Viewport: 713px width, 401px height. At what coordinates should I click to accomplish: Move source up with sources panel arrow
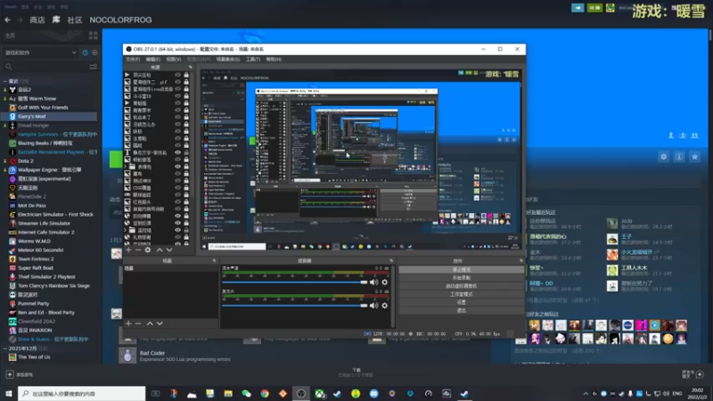pos(160,250)
